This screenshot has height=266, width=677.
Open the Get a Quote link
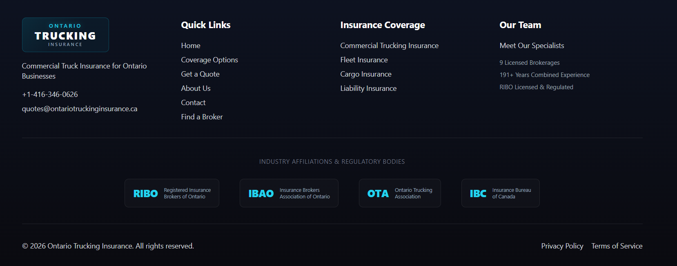click(200, 74)
